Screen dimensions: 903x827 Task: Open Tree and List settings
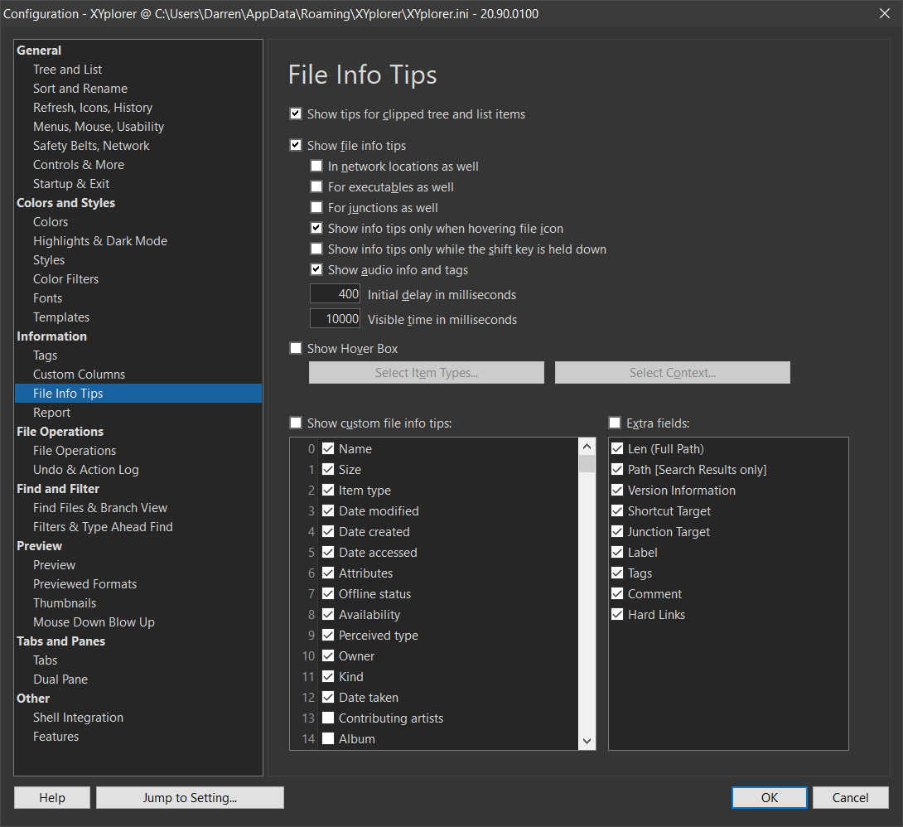(67, 69)
